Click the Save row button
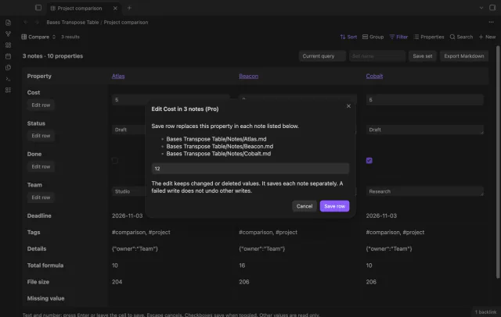The width and height of the screenshot is (501, 317). point(334,206)
